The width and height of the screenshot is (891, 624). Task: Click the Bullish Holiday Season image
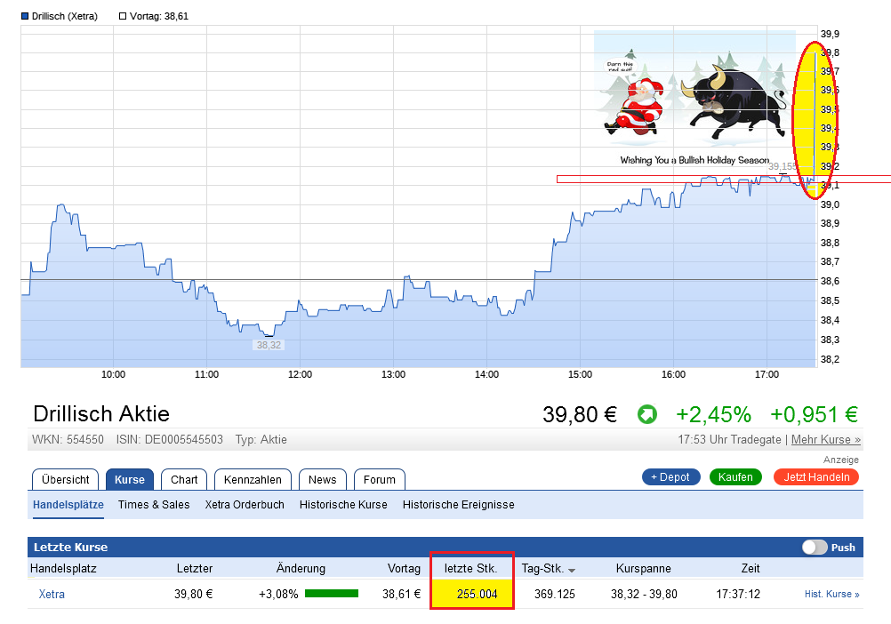(694, 100)
